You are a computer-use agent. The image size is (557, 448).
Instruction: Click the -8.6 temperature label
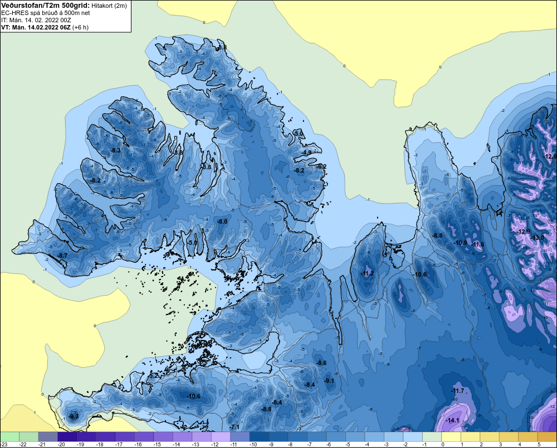tap(321, 363)
